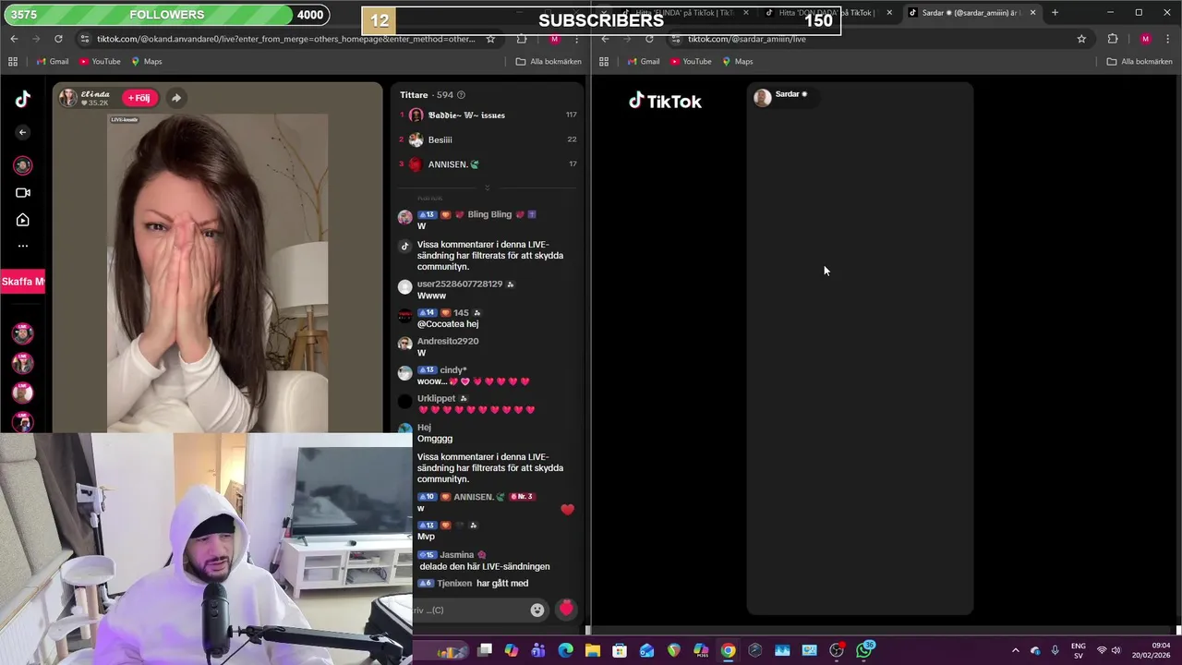Open the LIVE camera icon in sidebar
The image size is (1182, 665).
click(23, 192)
